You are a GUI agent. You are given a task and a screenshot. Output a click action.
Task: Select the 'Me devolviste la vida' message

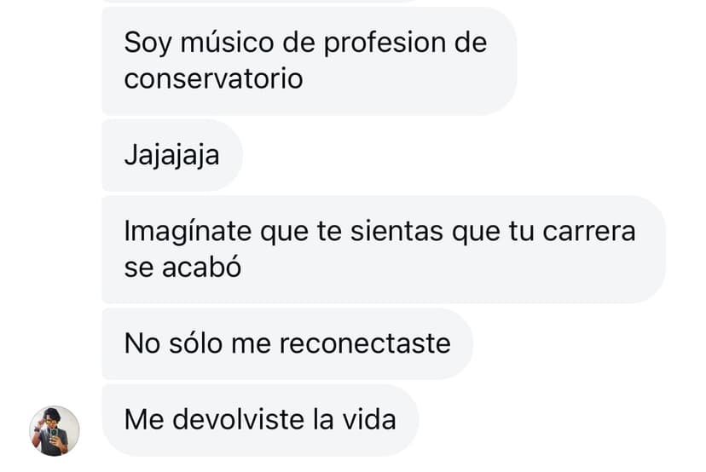pos(260,420)
